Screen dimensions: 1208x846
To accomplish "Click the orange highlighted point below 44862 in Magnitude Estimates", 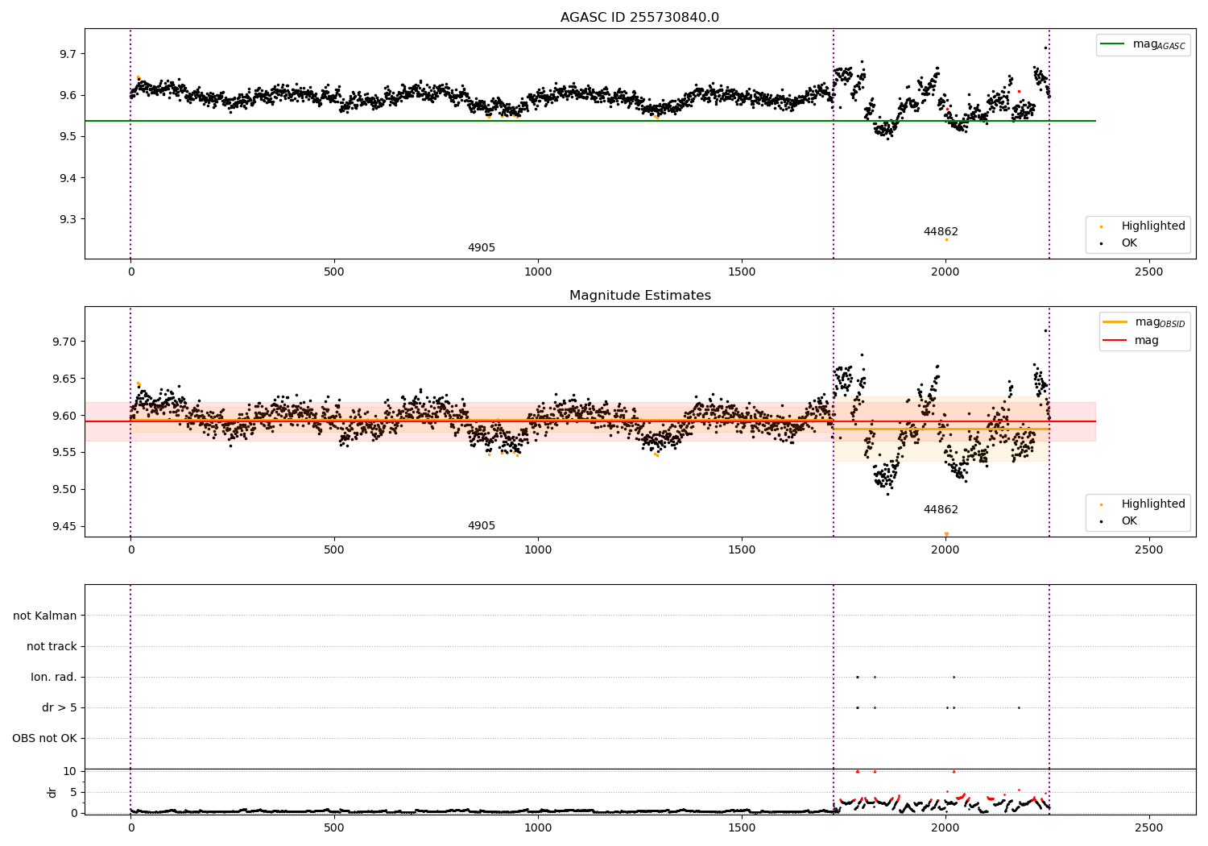I will tap(946, 533).
